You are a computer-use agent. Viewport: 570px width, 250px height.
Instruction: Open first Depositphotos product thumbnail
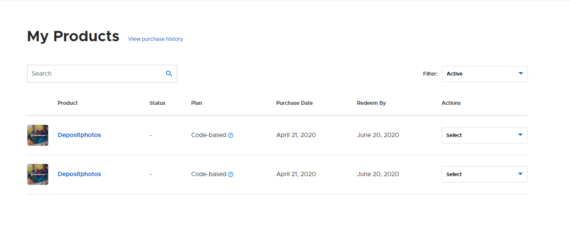point(38,135)
